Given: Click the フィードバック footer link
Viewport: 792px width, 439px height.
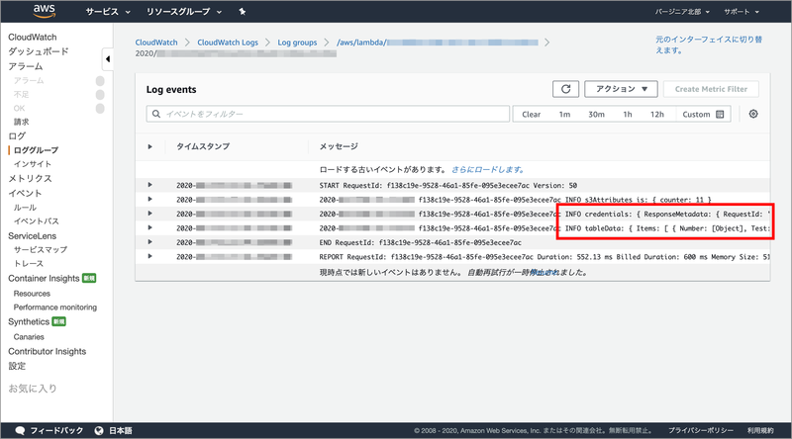Looking at the screenshot, I should tap(56, 430).
